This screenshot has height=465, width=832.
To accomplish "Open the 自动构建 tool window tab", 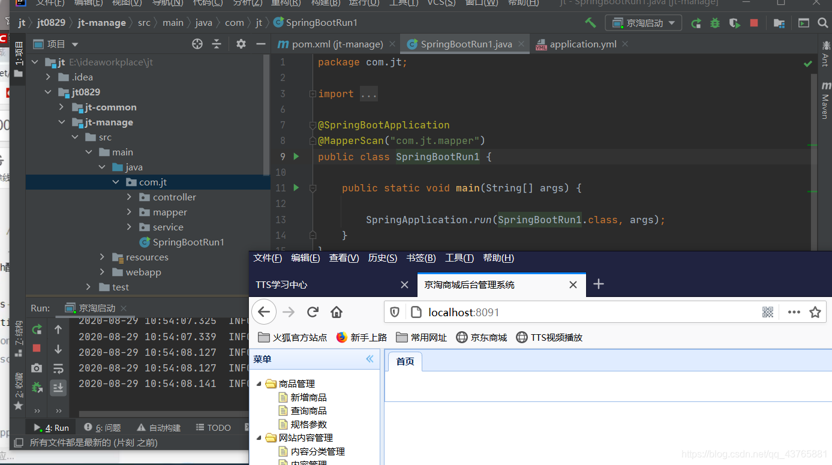I will point(159,427).
